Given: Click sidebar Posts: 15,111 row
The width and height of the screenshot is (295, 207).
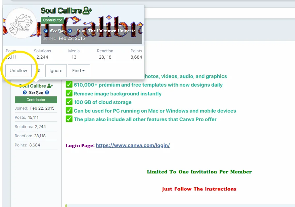Looking at the screenshot, I should 36,117.
